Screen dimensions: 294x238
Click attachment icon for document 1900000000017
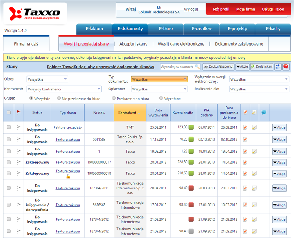click(245, 162)
